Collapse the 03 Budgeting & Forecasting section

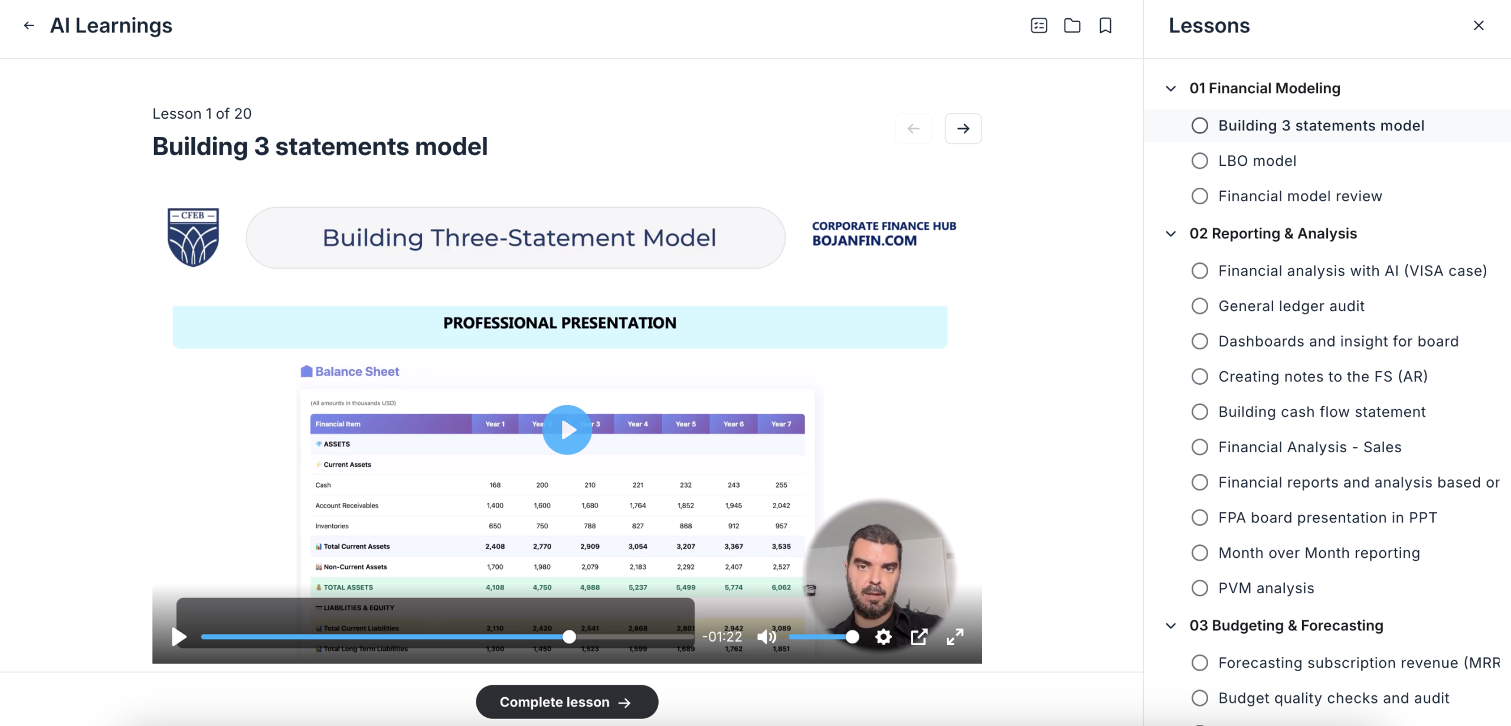click(x=1171, y=626)
